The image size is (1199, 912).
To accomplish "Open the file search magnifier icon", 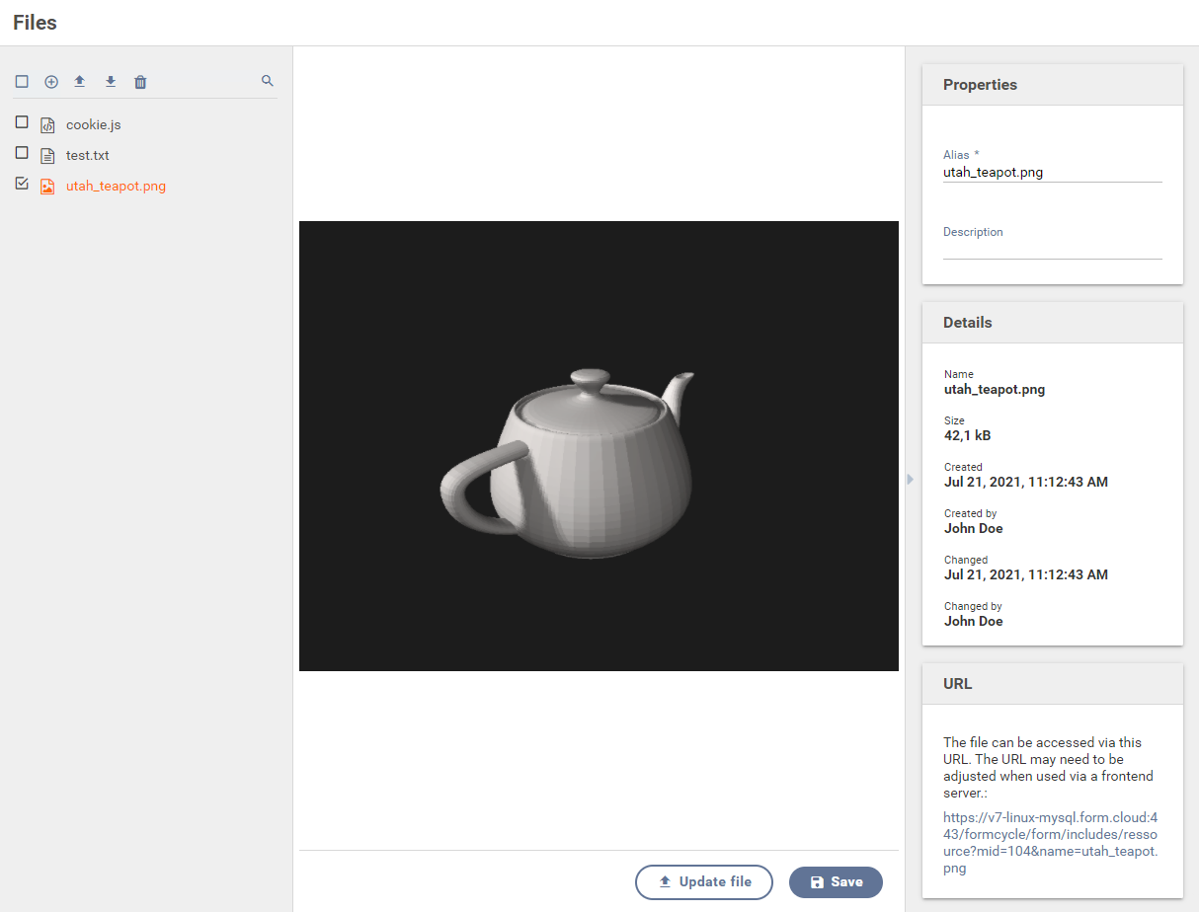I will [268, 81].
